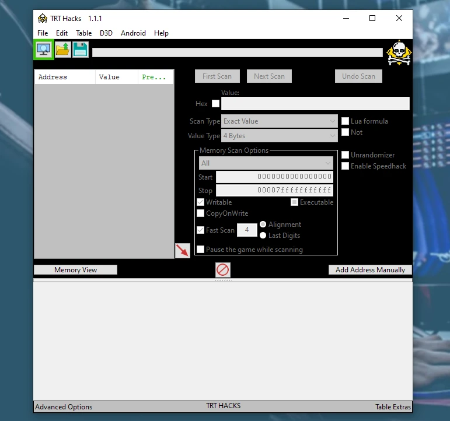Screen dimensions: 450x421
Task: Open the memory region All dropdown
Action: (266, 163)
